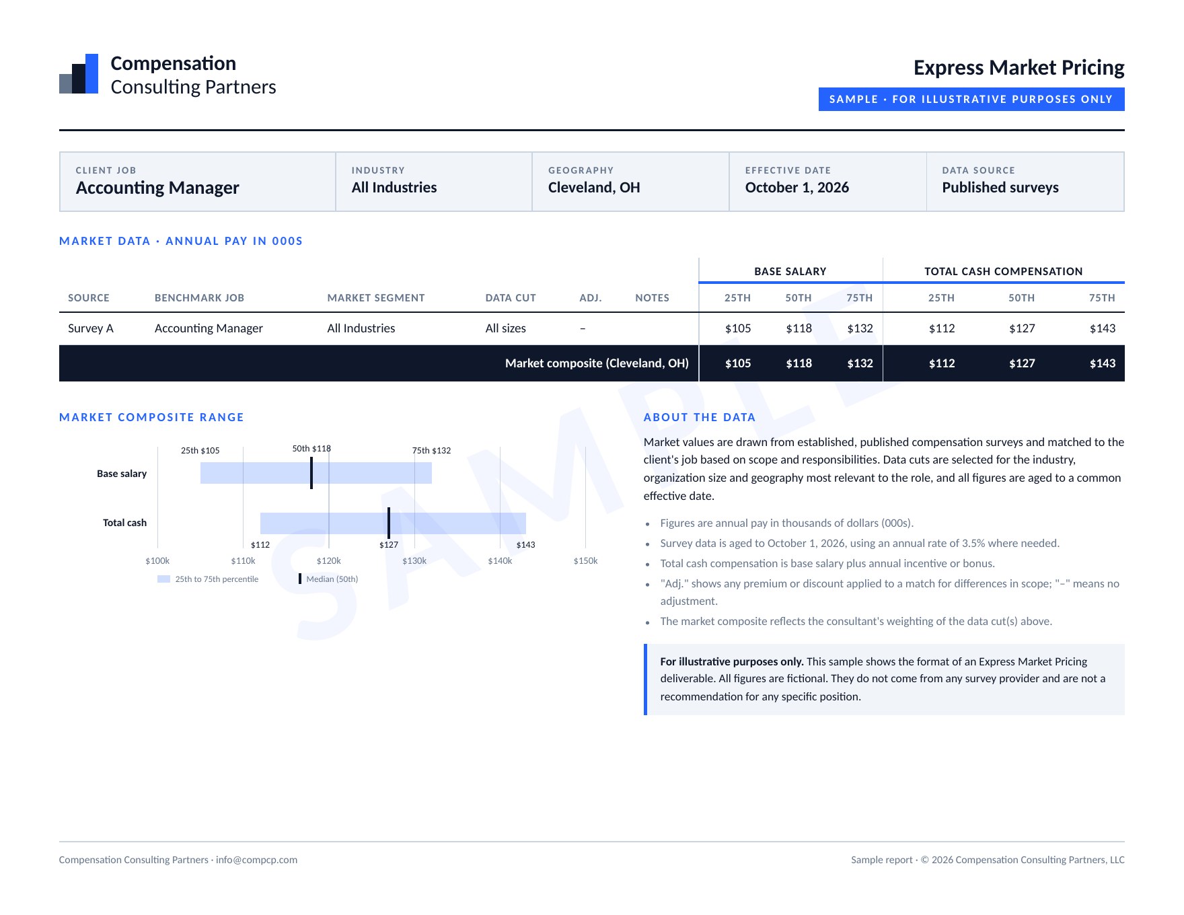The width and height of the screenshot is (1184, 915).
Task: Click the Survey A base salary 50th '$118'
Action: [799, 328]
